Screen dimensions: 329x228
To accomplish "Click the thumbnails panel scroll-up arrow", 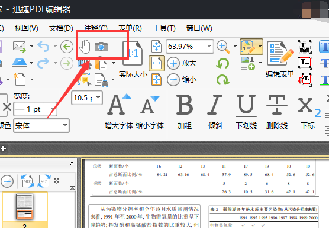I will point(72,188).
